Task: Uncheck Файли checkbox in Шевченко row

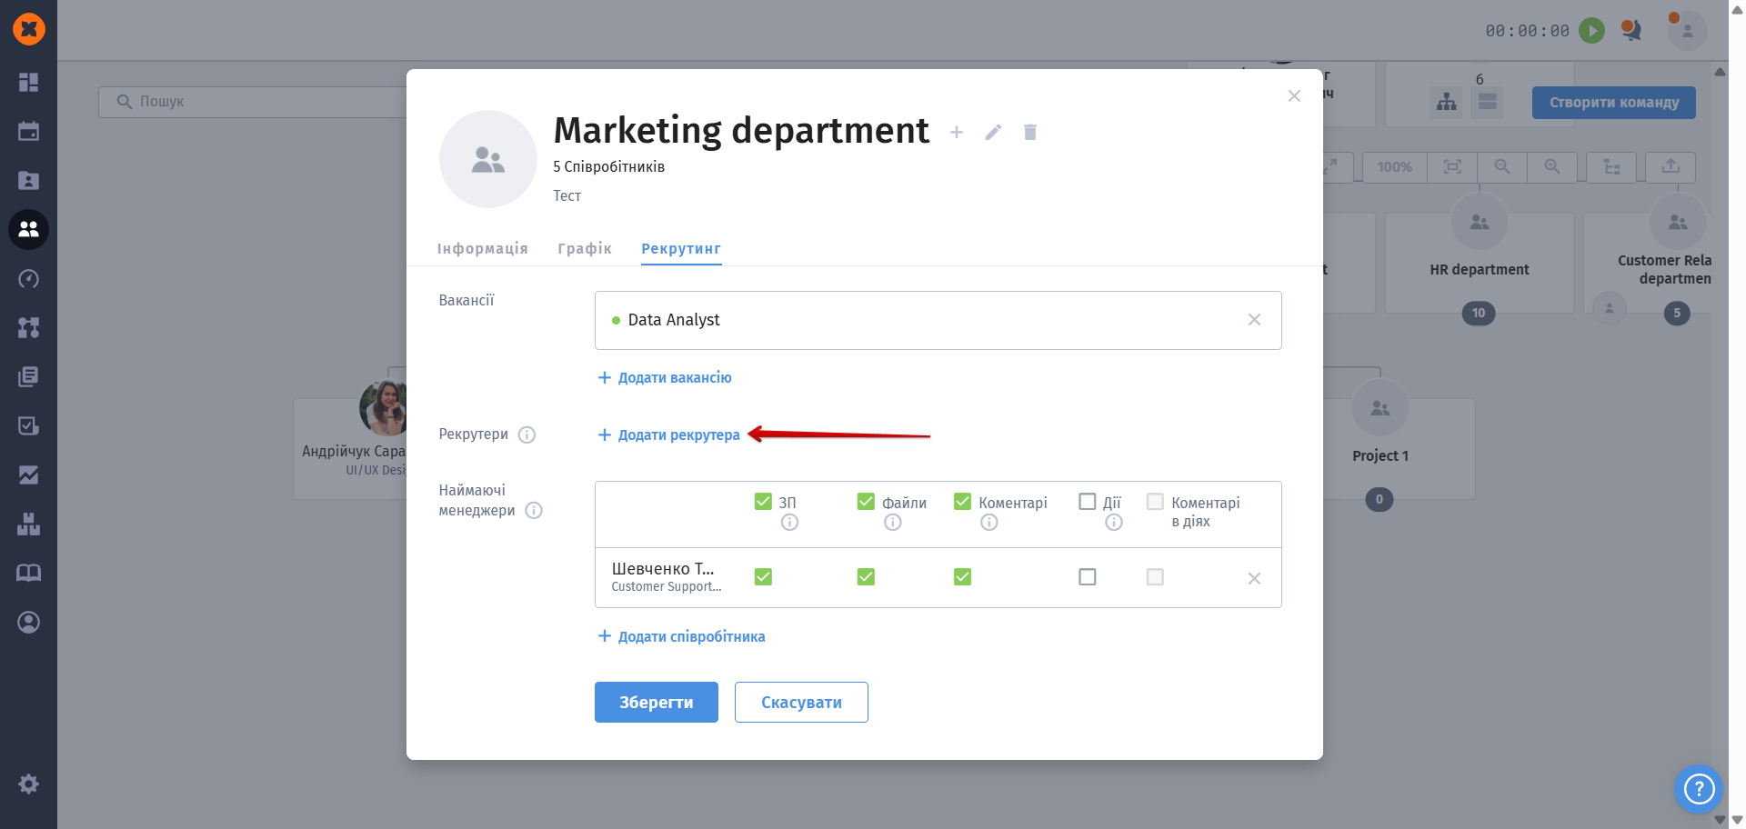Action: point(866,577)
